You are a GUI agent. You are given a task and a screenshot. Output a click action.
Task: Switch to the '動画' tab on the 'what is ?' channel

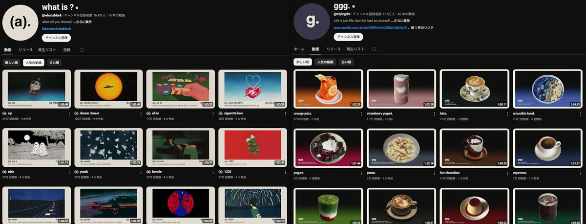point(7,50)
